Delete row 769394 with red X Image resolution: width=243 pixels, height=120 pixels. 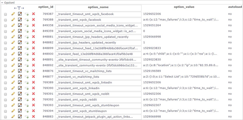tap(33, 111)
